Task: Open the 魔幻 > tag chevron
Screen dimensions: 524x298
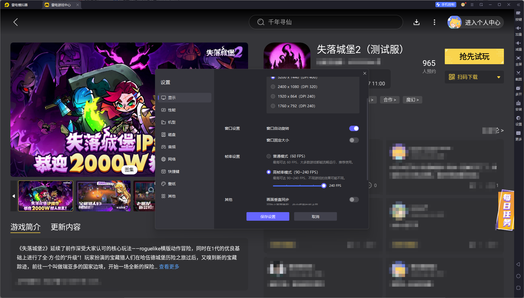Action: click(x=412, y=100)
